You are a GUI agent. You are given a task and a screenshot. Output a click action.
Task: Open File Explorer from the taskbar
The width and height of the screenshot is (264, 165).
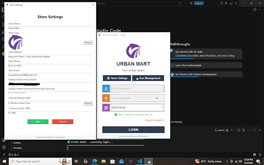[x=103, y=161]
